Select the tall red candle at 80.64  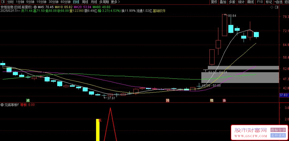point(224,25)
